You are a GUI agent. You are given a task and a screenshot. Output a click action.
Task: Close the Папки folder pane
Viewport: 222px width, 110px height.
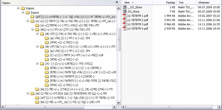[117, 2]
